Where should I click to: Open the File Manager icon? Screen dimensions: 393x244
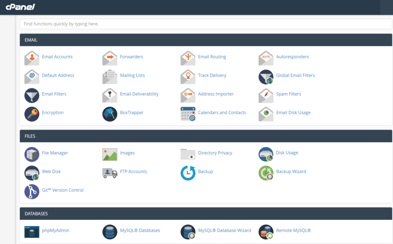point(31,154)
